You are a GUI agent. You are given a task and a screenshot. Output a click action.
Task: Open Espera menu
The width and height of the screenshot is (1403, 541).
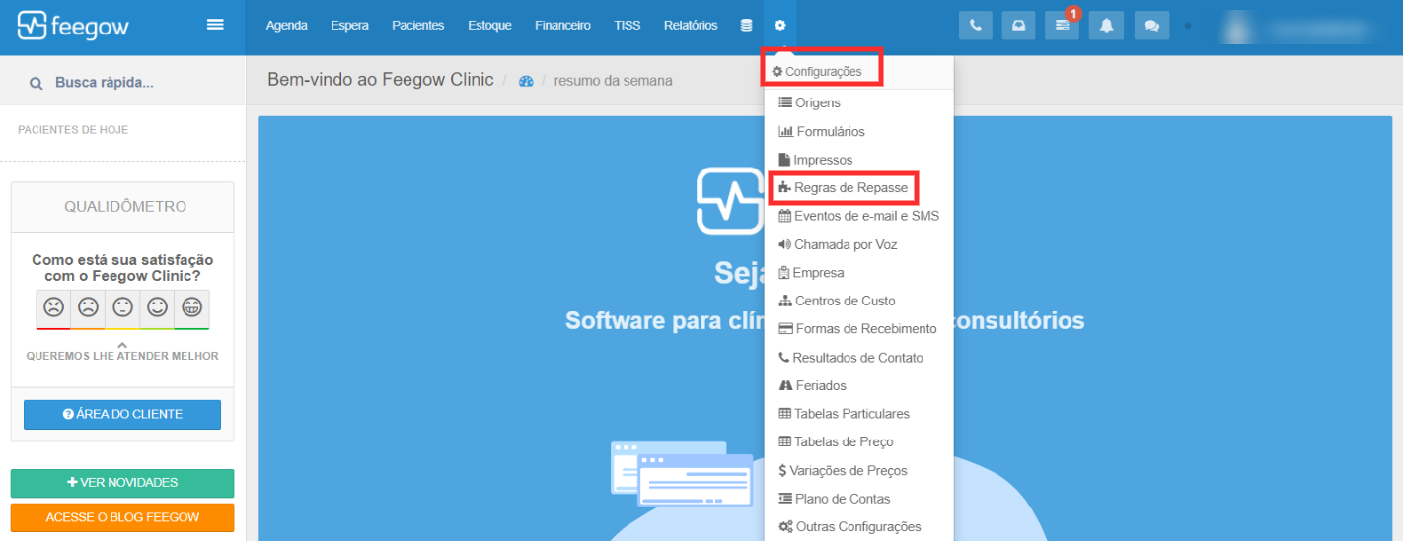coord(349,26)
